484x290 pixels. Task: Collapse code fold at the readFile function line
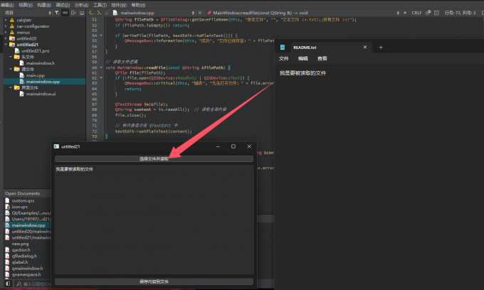[x=102, y=67]
